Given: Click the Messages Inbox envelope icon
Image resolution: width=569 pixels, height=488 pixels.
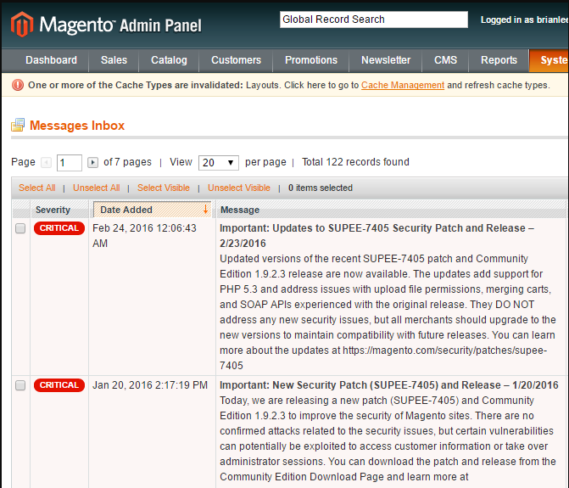Looking at the screenshot, I should [18, 126].
